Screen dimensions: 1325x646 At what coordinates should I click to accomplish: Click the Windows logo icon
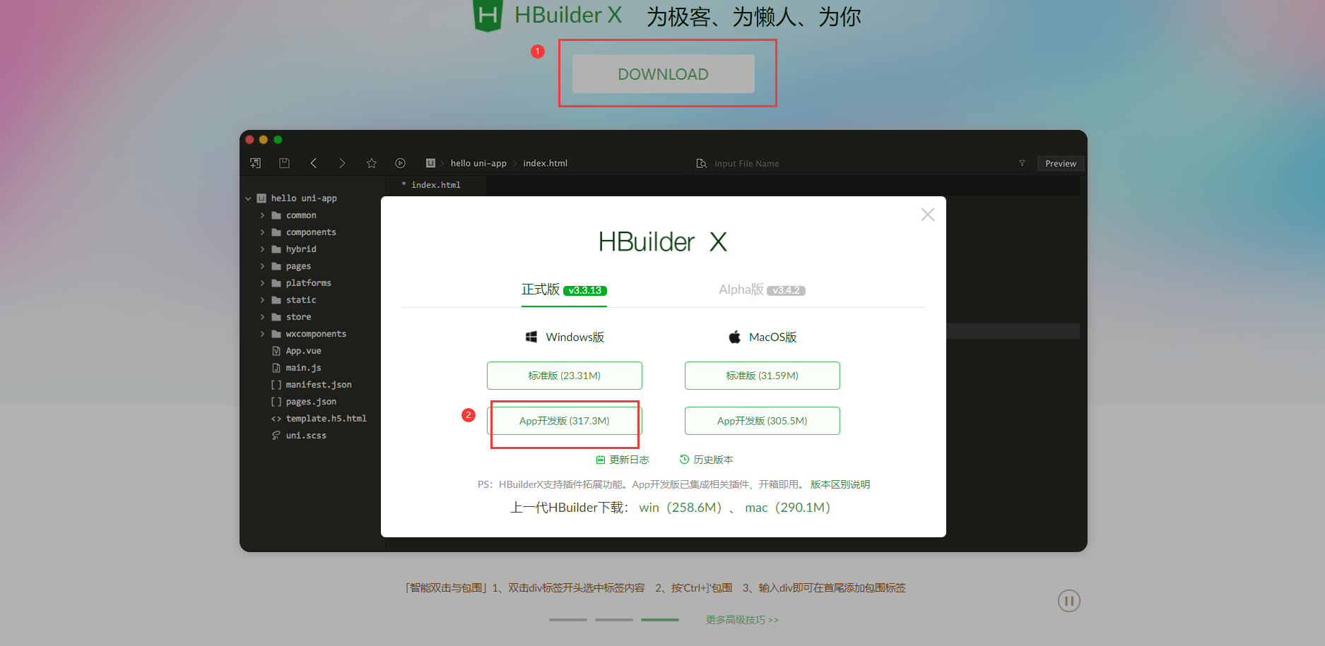[x=531, y=337]
